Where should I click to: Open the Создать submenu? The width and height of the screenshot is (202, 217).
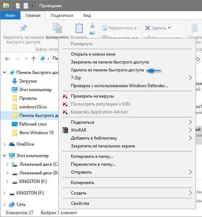pyautogui.click(x=127, y=193)
